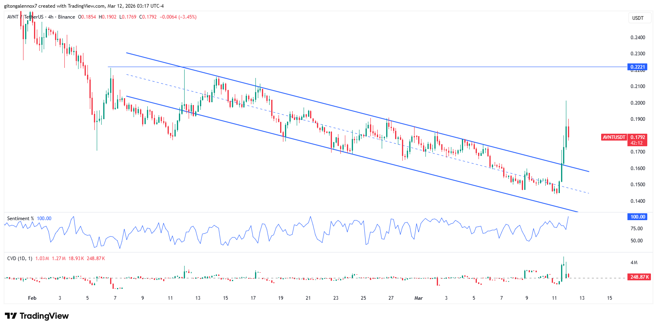Click the 75.00 sentiment scale label
Image resolution: width=657 pixels, height=328 pixels.
[636, 229]
